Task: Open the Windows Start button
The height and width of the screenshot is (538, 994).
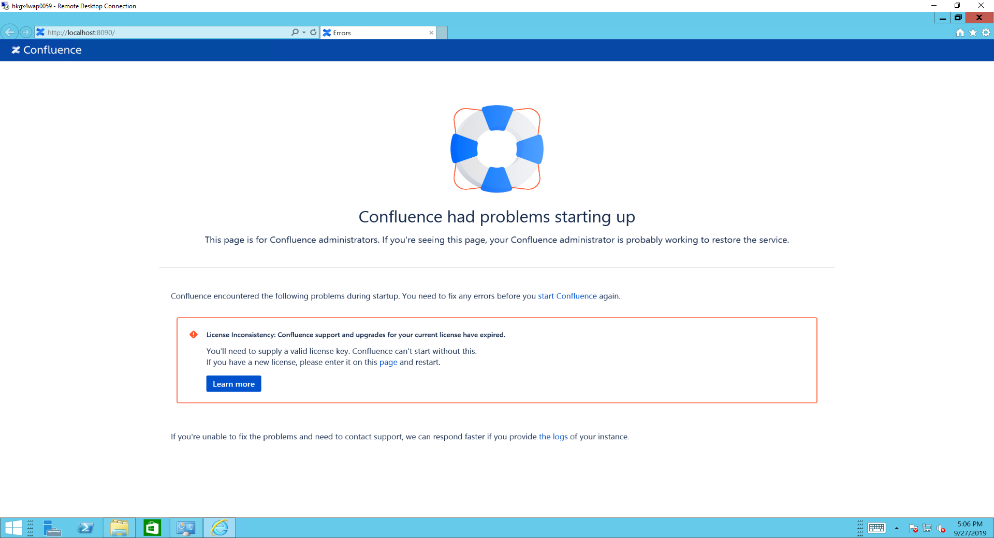Action: pyautogui.click(x=13, y=528)
